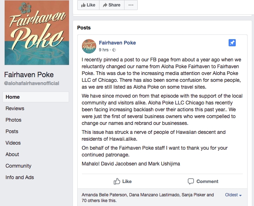The height and width of the screenshot is (206, 254).
Task: Select Home in the page sidebar
Action: pos(13,97)
